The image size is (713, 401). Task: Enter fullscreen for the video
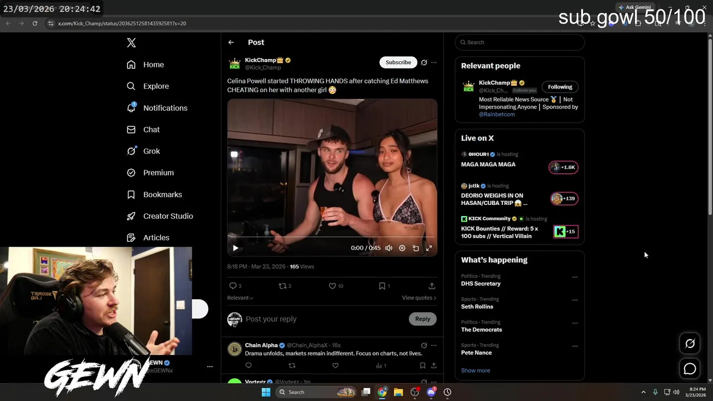pyautogui.click(x=429, y=248)
